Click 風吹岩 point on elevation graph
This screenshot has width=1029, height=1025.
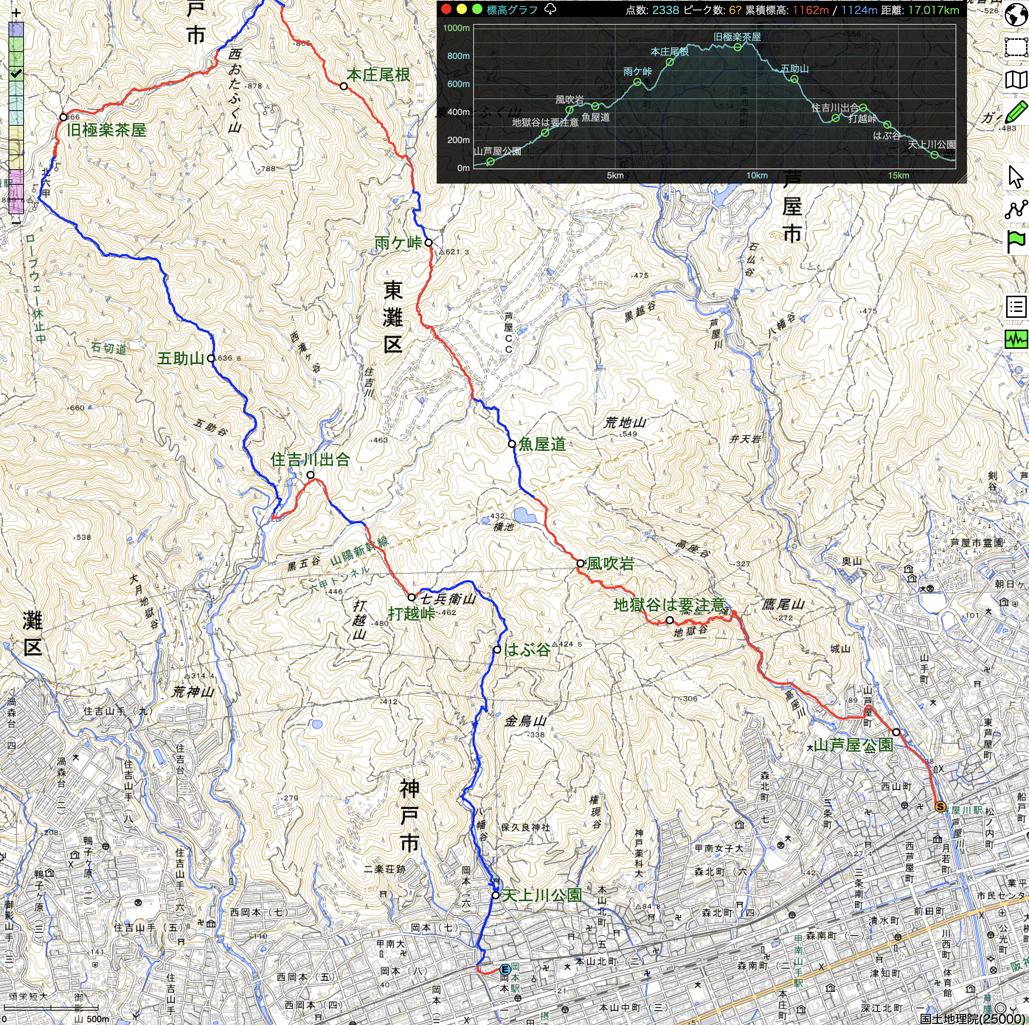click(x=569, y=110)
